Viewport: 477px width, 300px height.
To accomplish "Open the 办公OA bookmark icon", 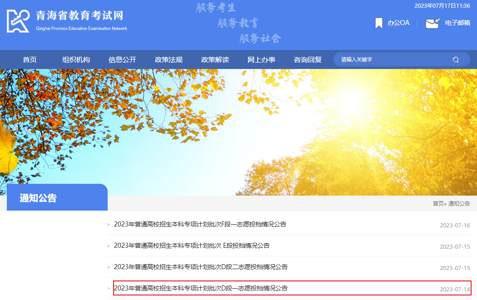I will click(x=378, y=23).
